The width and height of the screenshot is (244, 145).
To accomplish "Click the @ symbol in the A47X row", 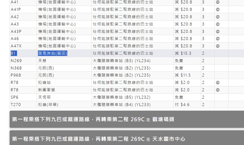I will pyautogui.click(x=218, y=46).
